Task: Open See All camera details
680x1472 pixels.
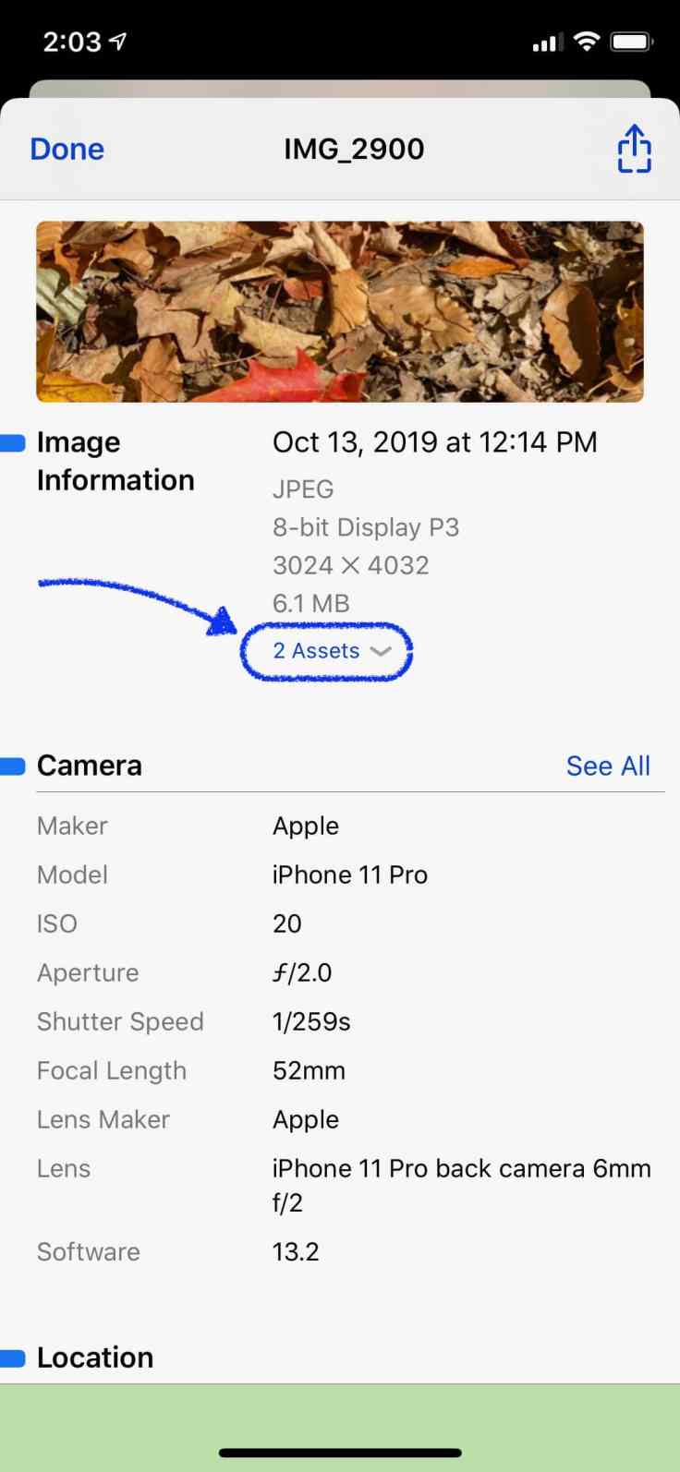Action: pos(608,765)
